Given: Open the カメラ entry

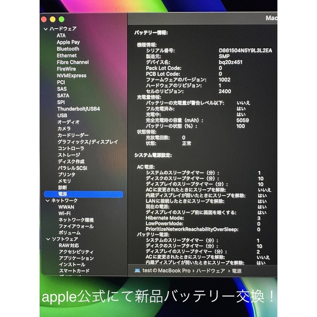Looking at the screenshot, I should (64, 129).
